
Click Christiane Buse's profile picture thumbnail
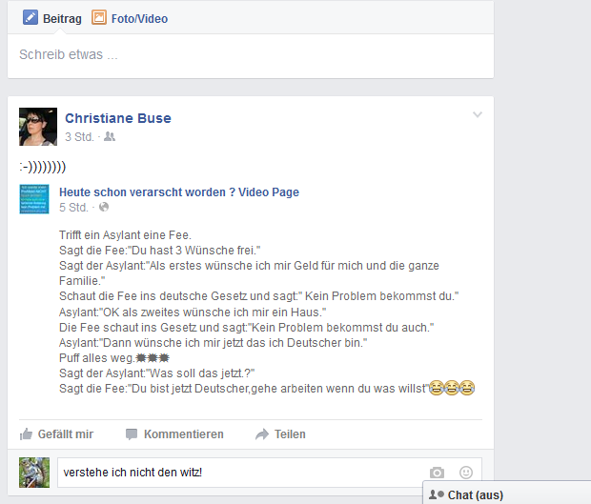[x=38, y=127]
